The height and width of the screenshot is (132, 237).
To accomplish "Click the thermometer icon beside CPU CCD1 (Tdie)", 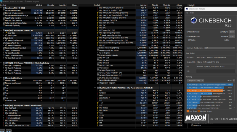I will point(4,113).
